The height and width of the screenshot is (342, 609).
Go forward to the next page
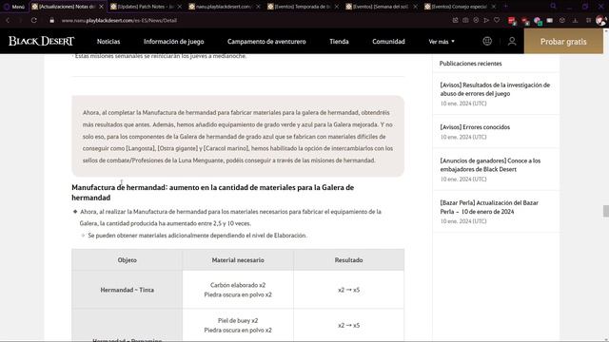20,20
